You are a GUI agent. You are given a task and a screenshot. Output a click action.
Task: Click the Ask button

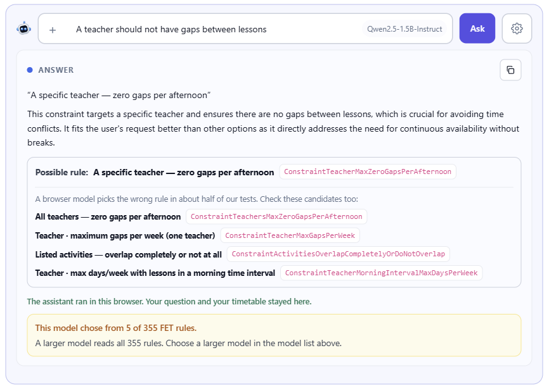point(477,28)
